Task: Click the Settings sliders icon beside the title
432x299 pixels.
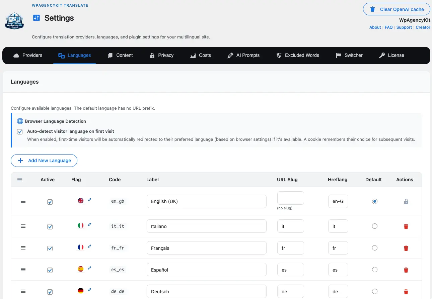Action: click(x=37, y=18)
